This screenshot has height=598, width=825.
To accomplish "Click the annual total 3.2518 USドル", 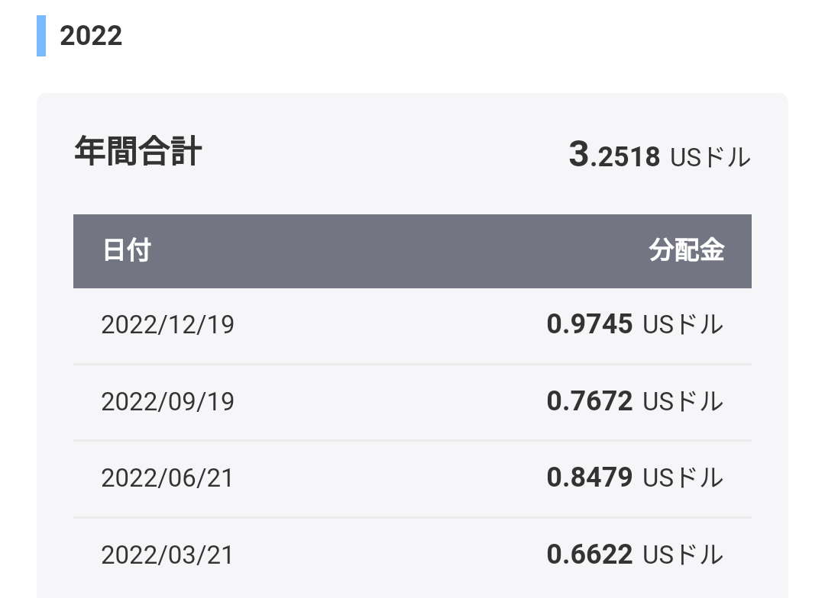I will pos(659,156).
